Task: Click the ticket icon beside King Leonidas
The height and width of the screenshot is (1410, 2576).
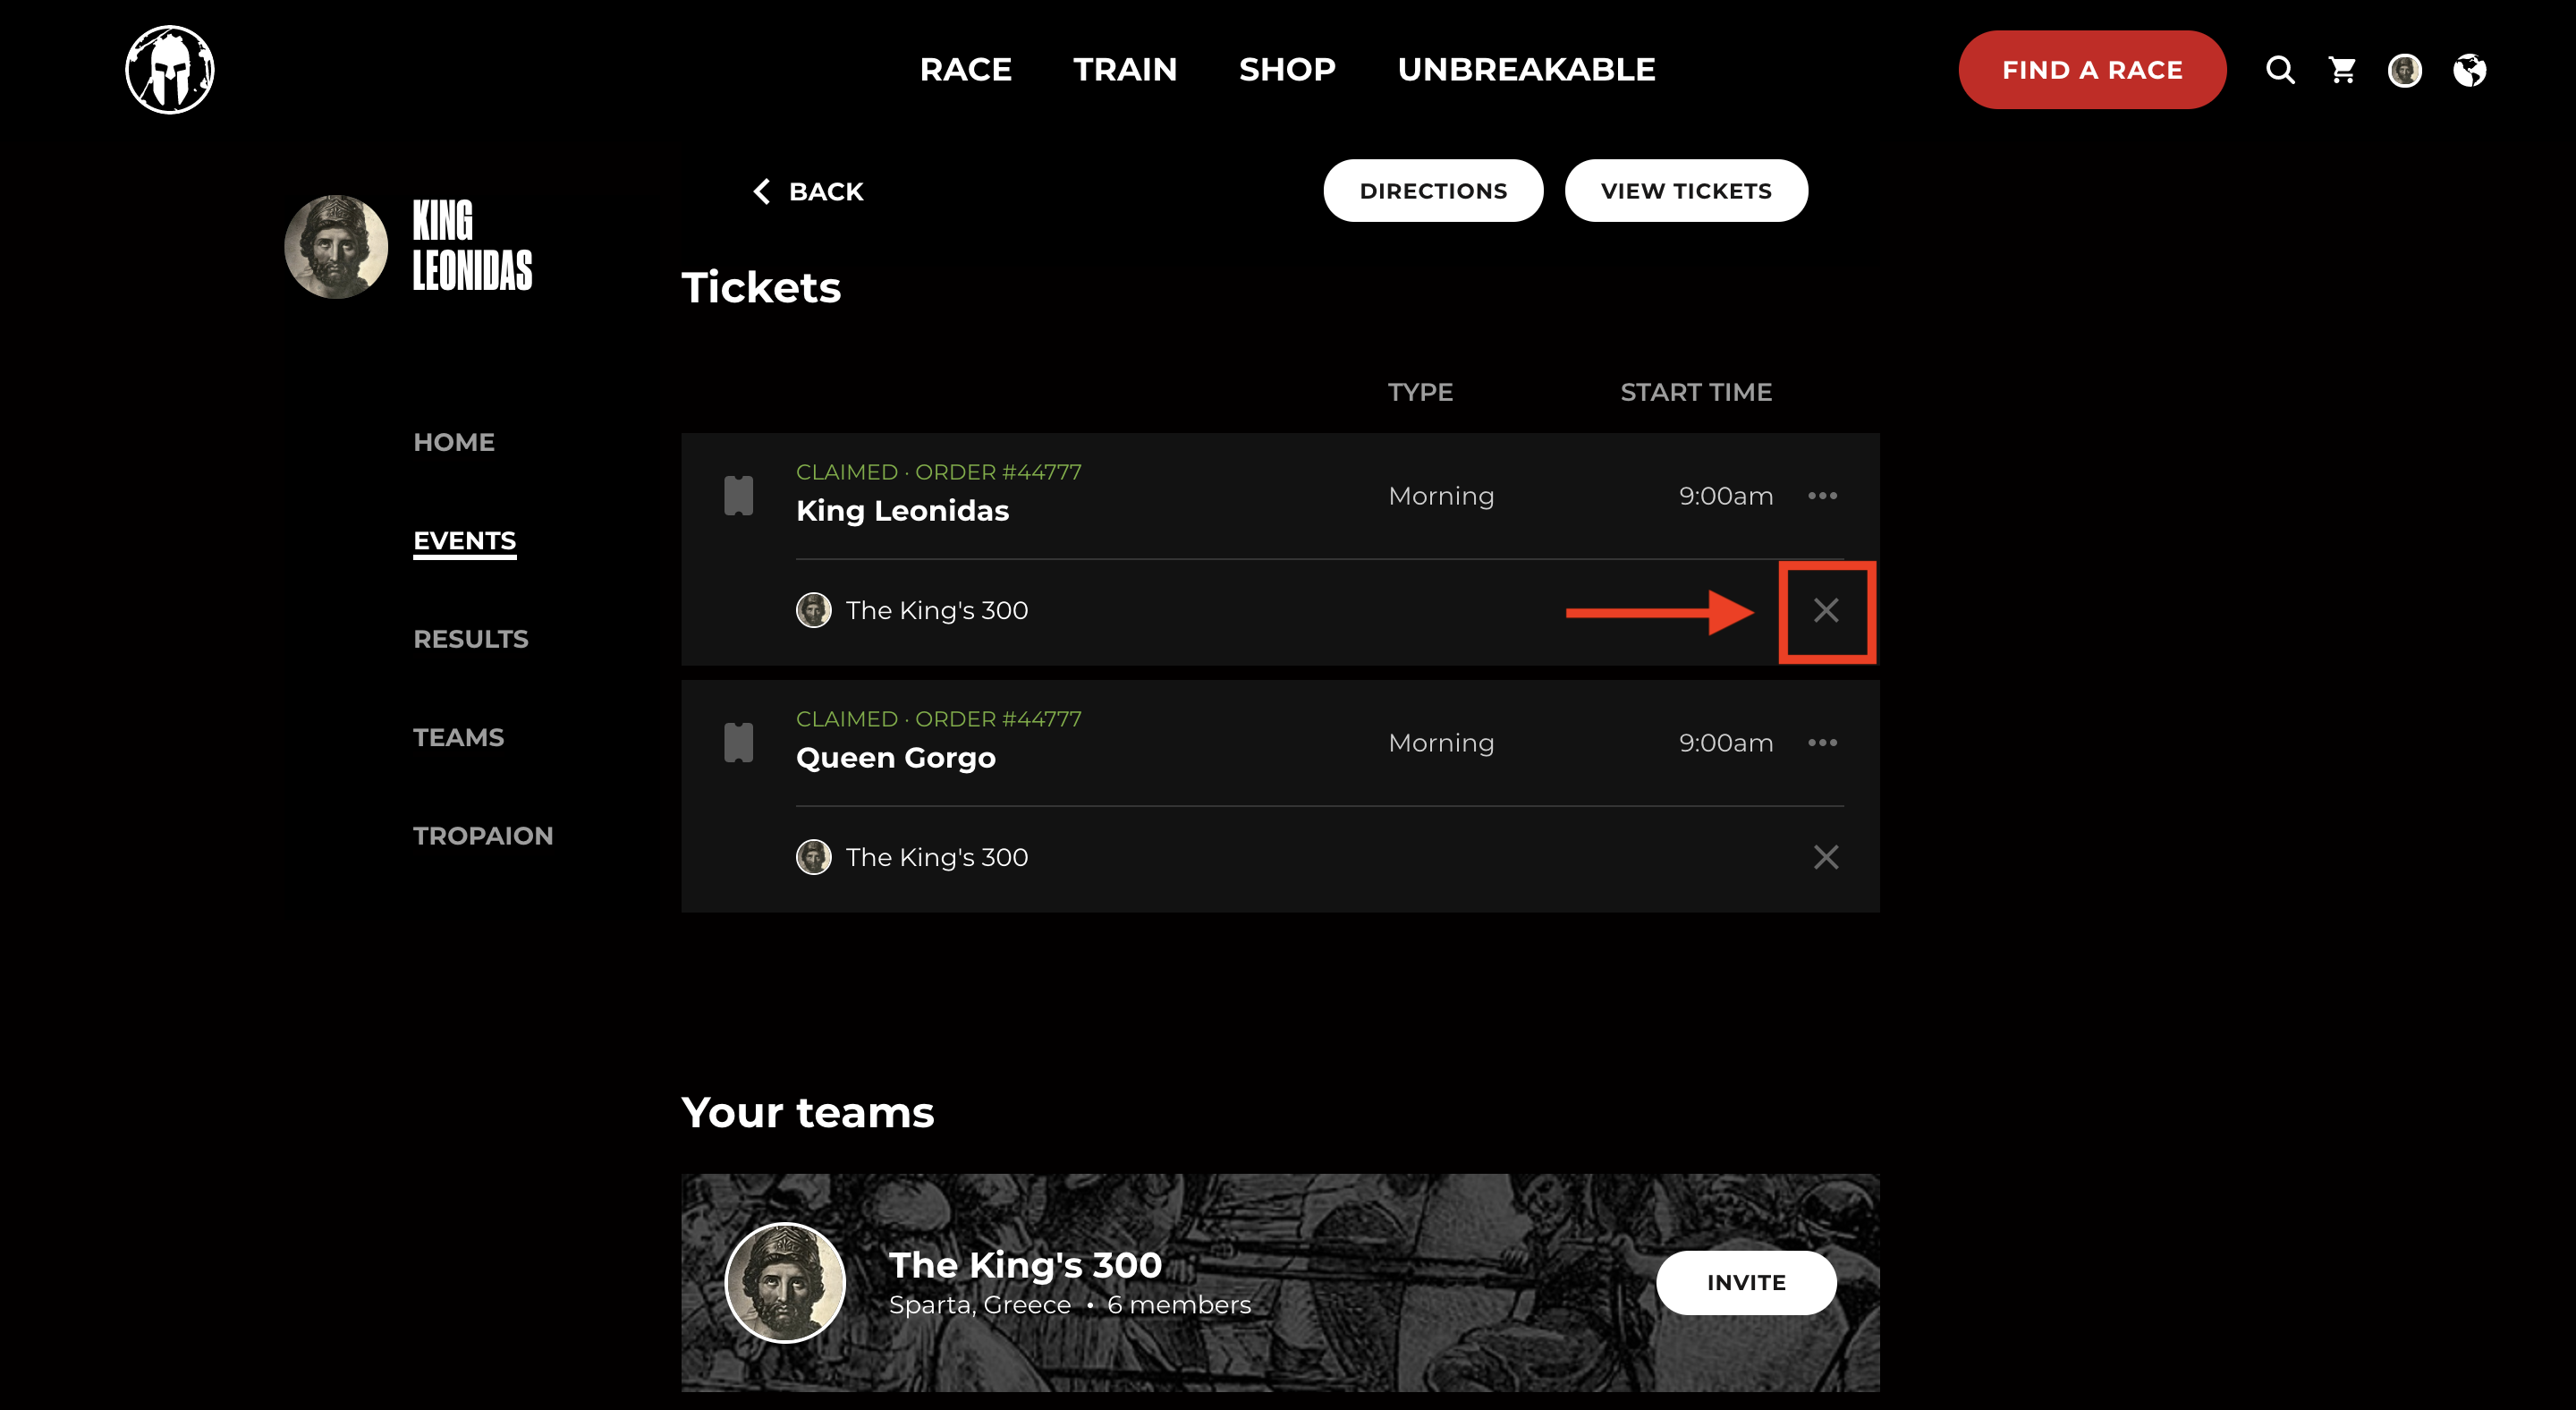Action: coord(739,494)
